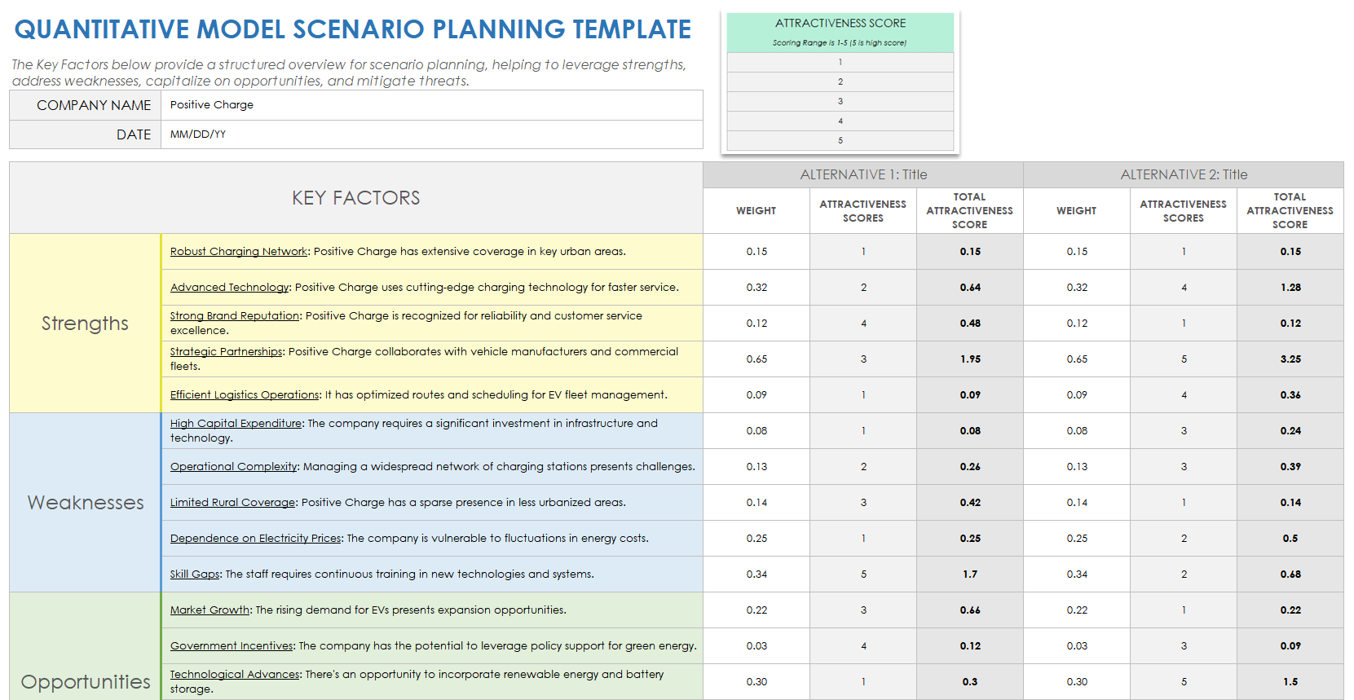
Task: Open the Dependence on Electricity Prices link
Action: pyautogui.click(x=255, y=539)
